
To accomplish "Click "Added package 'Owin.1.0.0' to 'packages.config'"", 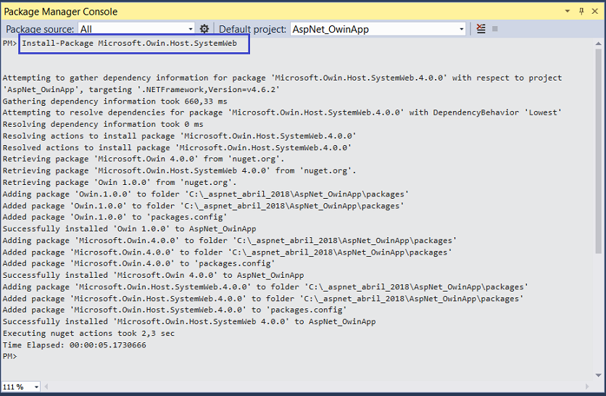I will click(x=115, y=217).
